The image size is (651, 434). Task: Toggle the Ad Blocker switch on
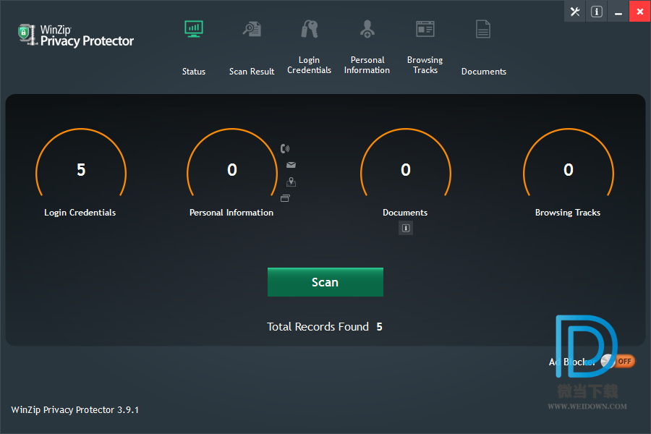(x=618, y=362)
